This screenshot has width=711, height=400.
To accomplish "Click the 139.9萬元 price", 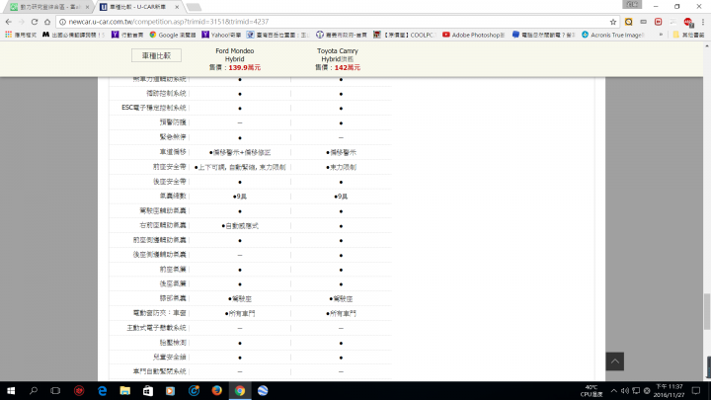I will pyautogui.click(x=245, y=67).
